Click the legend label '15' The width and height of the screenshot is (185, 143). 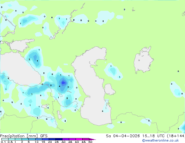coord(43,142)
